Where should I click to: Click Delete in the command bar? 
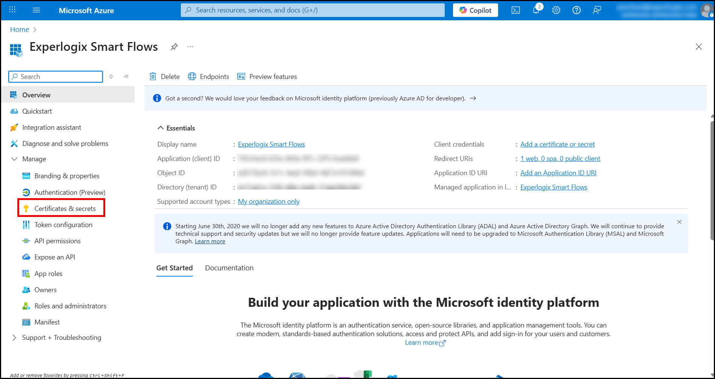(165, 77)
